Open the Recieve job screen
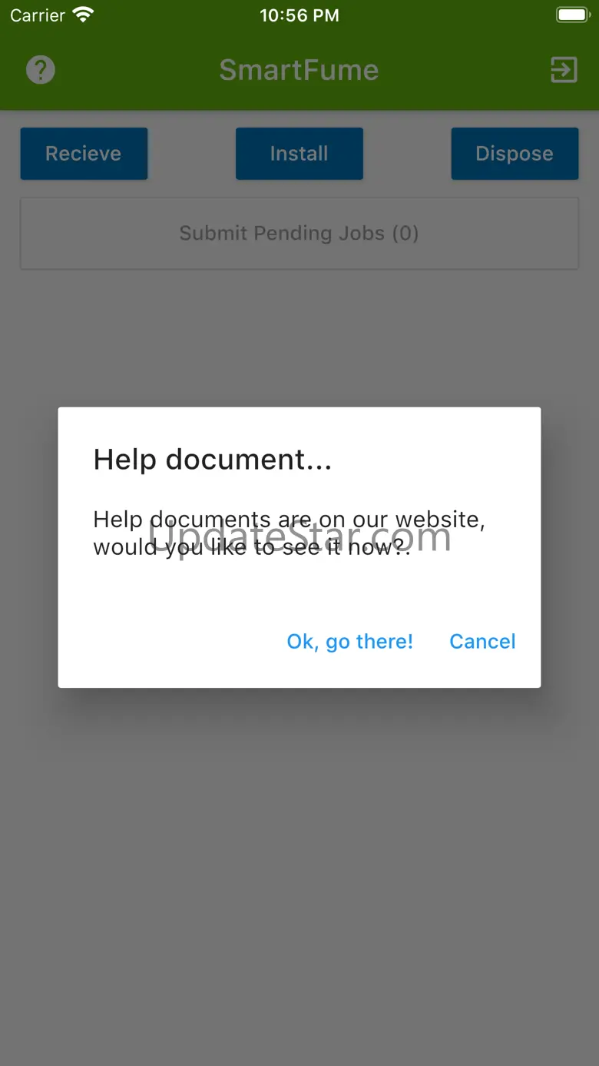599x1066 pixels. click(84, 154)
